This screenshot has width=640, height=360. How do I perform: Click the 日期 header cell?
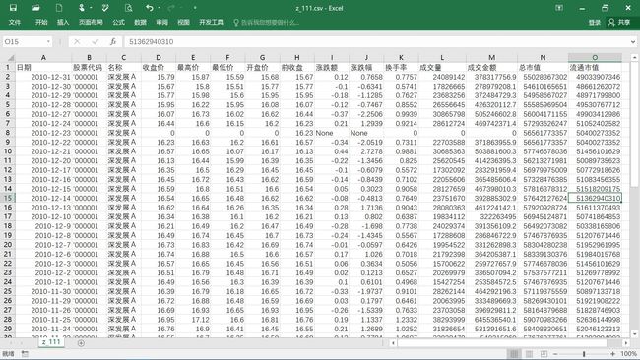43,67
